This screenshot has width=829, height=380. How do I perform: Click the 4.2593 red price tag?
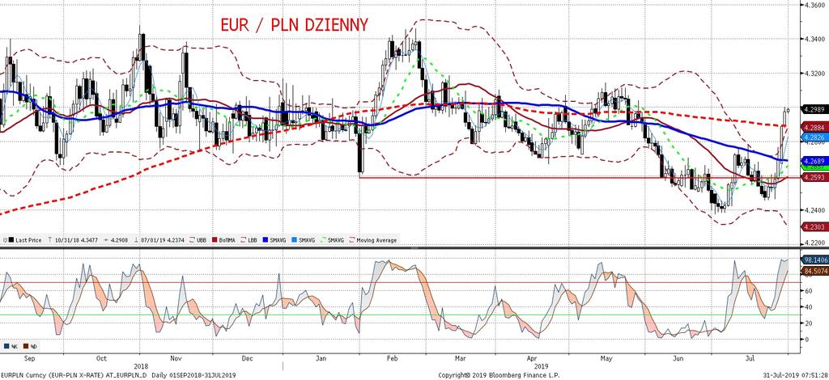click(x=814, y=177)
